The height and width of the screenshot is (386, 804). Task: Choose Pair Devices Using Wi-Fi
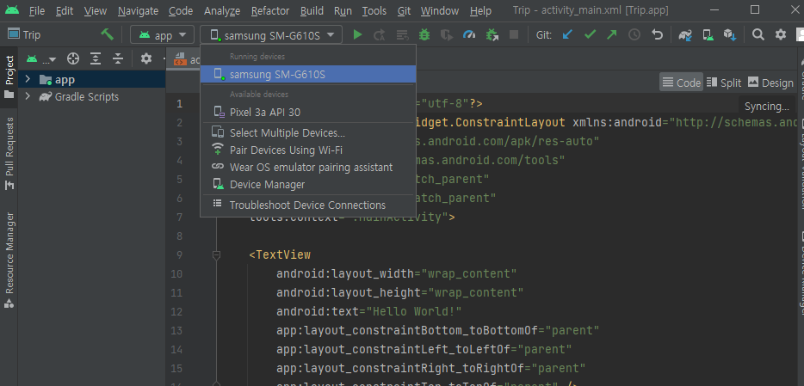point(308,150)
